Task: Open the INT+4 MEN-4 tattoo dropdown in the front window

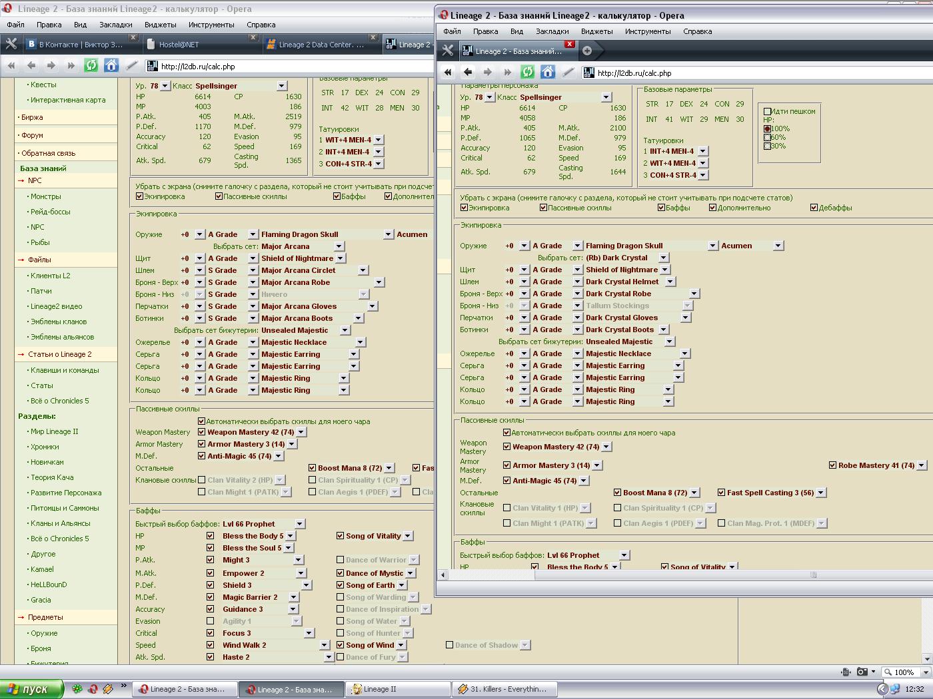Action: tap(703, 151)
